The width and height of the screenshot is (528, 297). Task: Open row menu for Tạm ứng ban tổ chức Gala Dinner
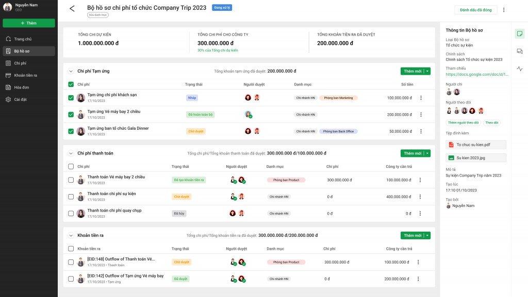coord(421,131)
